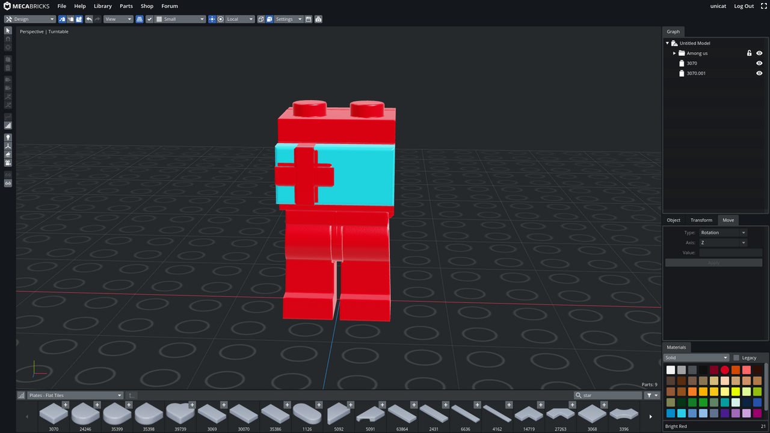
Task: Open the Rotation type dropdown
Action: pos(723,233)
